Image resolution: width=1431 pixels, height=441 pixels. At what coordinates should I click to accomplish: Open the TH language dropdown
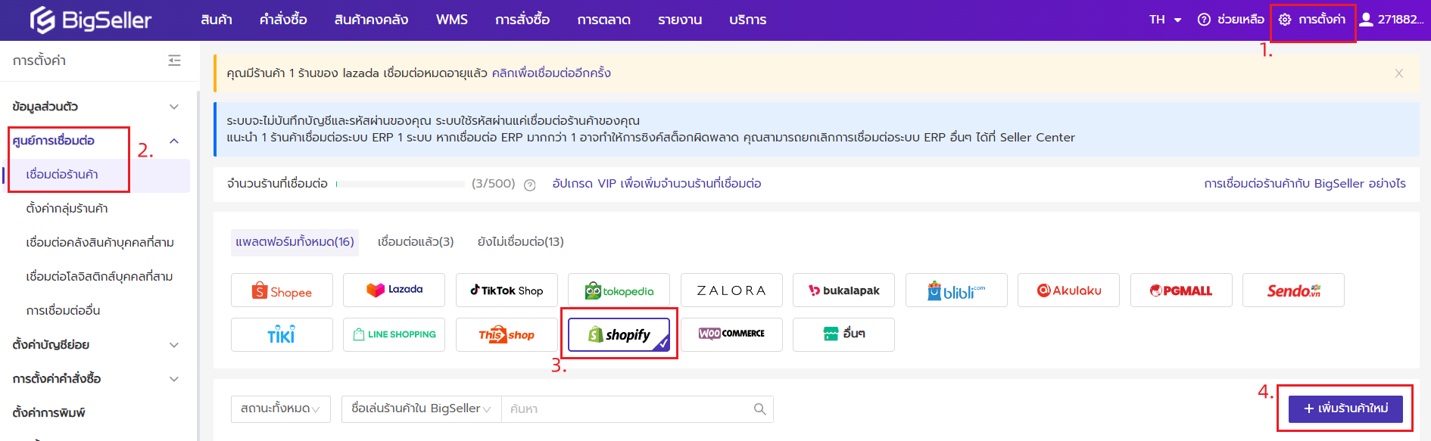point(1164,20)
